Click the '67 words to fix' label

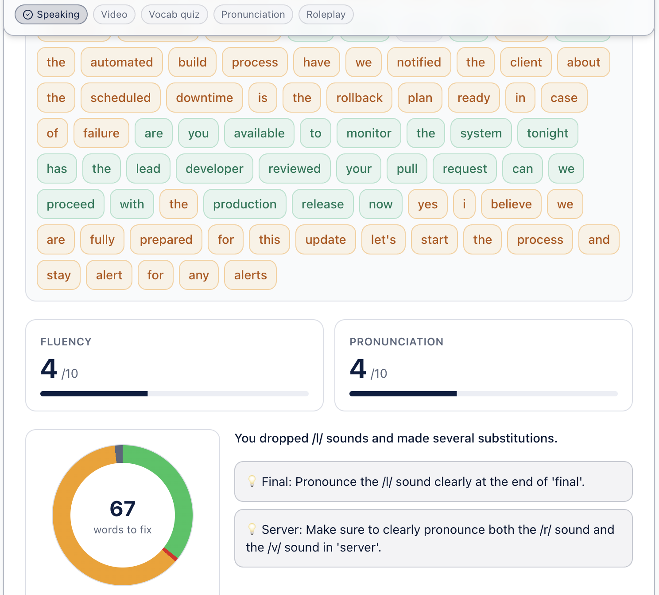(123, 517)
